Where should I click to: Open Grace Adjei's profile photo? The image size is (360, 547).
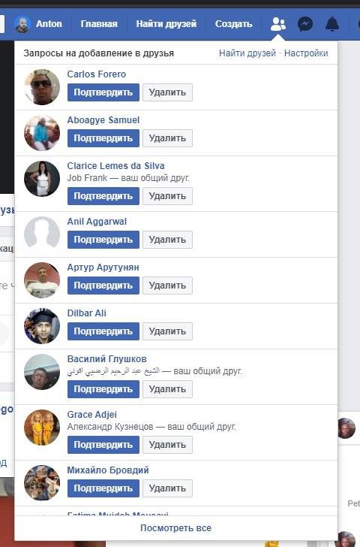tap(42, 428)
